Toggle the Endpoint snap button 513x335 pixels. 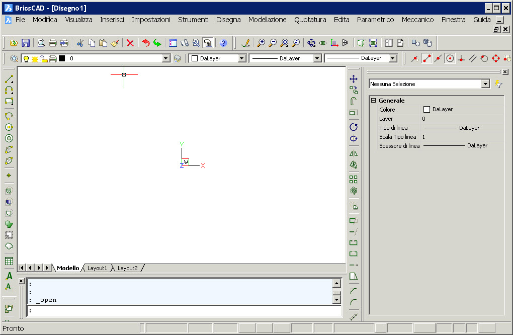coord(426,58)
